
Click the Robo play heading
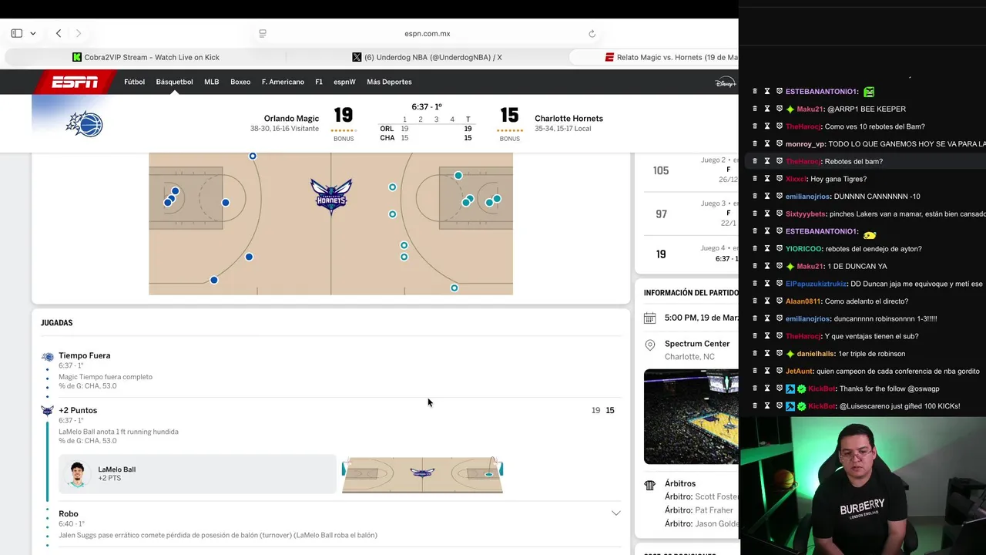tap(69, 513)
